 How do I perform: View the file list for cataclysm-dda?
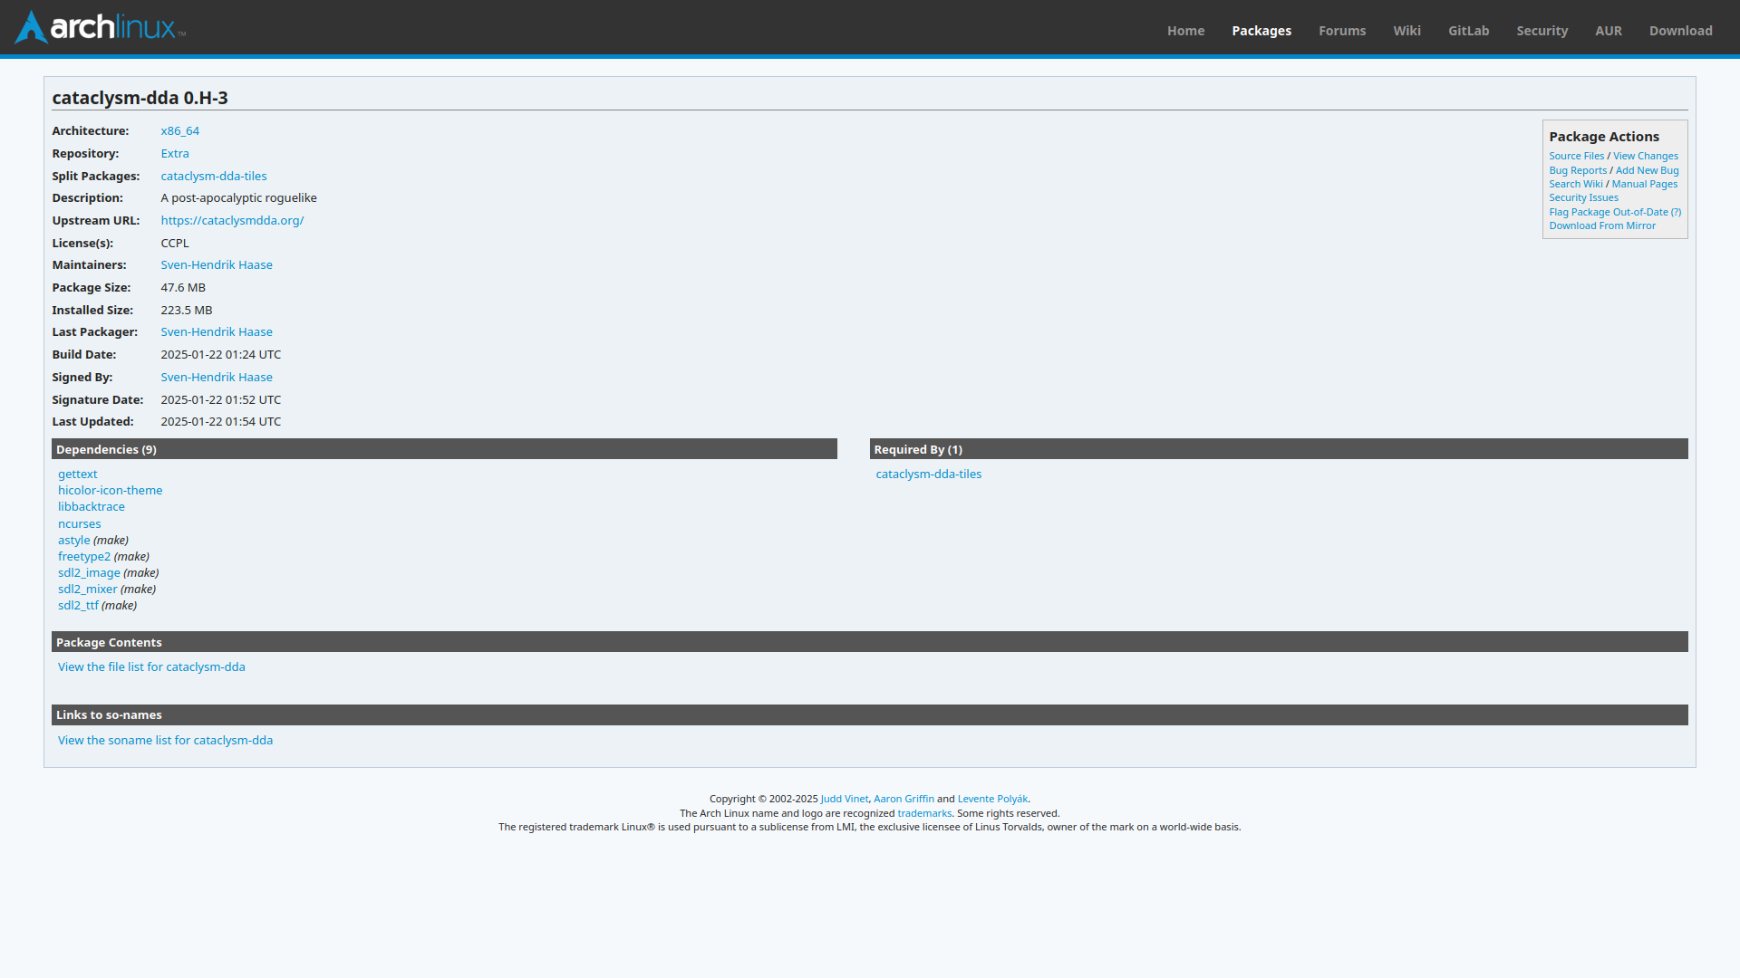pyautogui.click(x=151, y=667)
